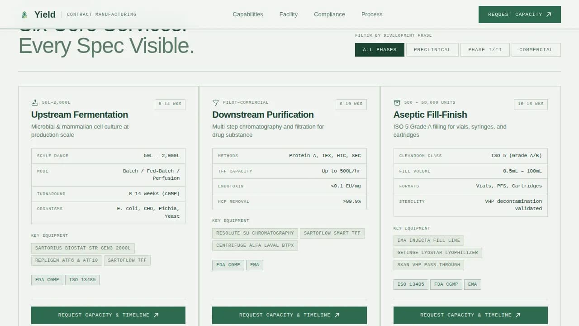Select the SARTORIUS BIOSTAT STR GEN3 2000L tag

pos(83,248)
